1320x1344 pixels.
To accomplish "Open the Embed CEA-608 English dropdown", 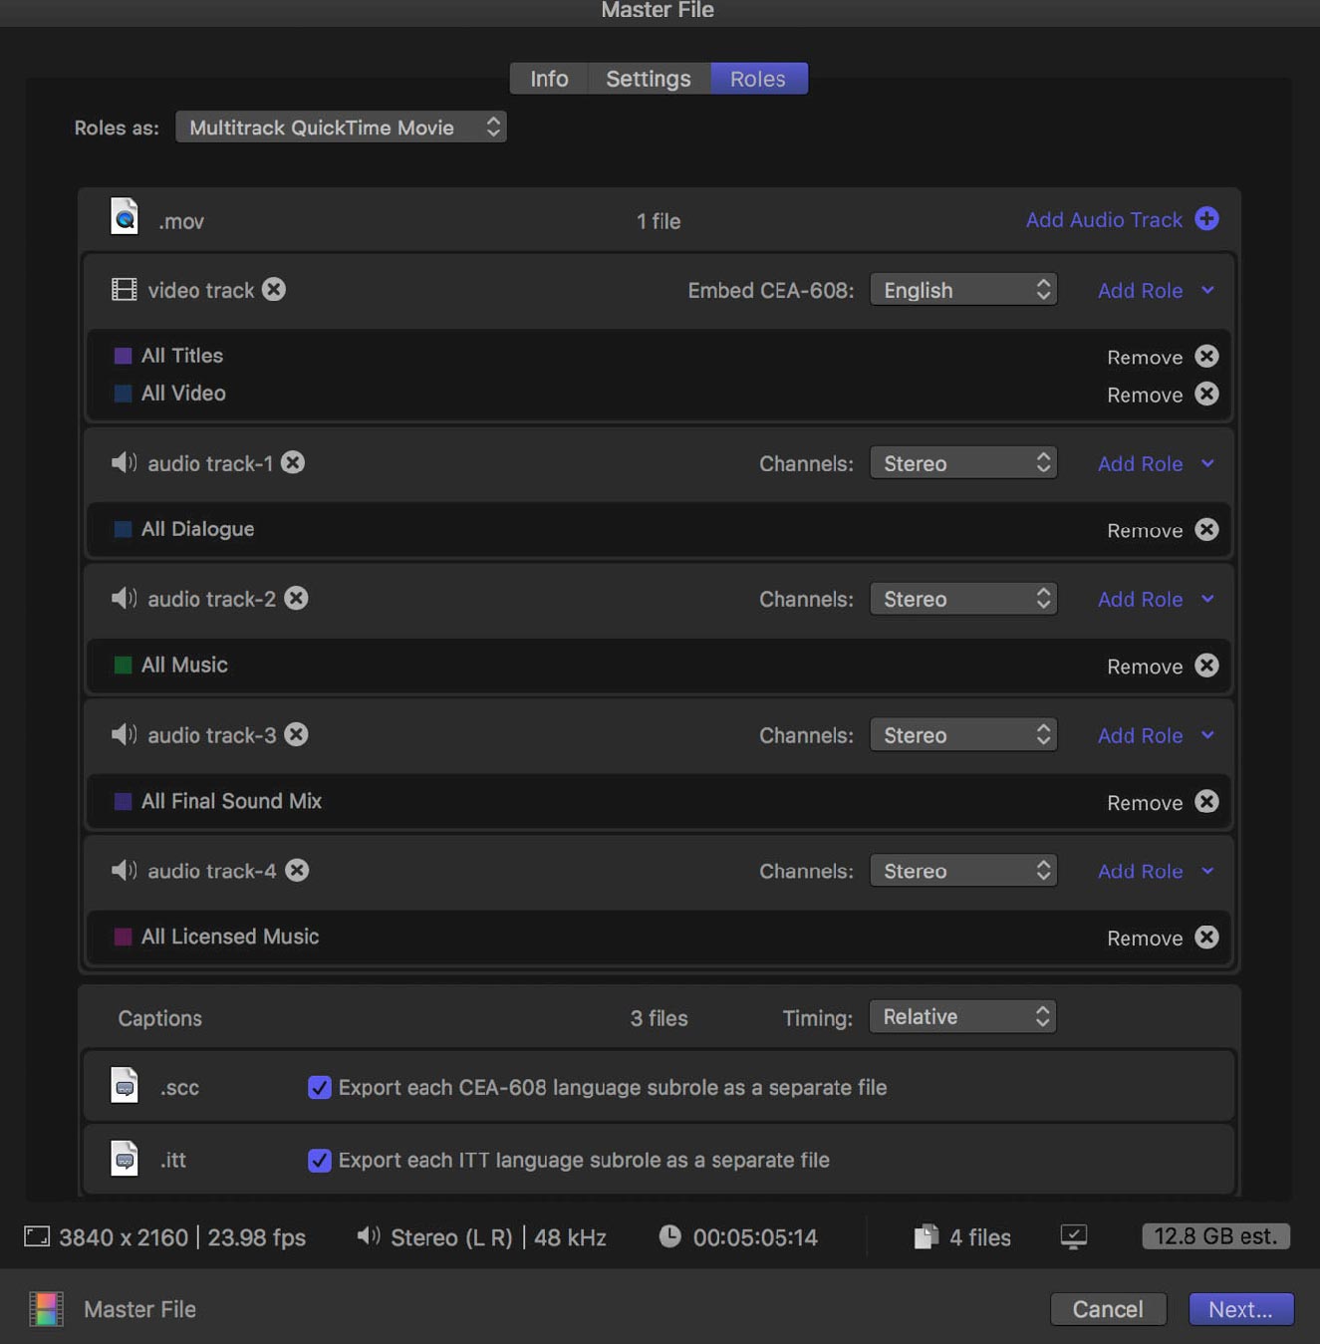I will pyautogui.click(x=963, y=290).
